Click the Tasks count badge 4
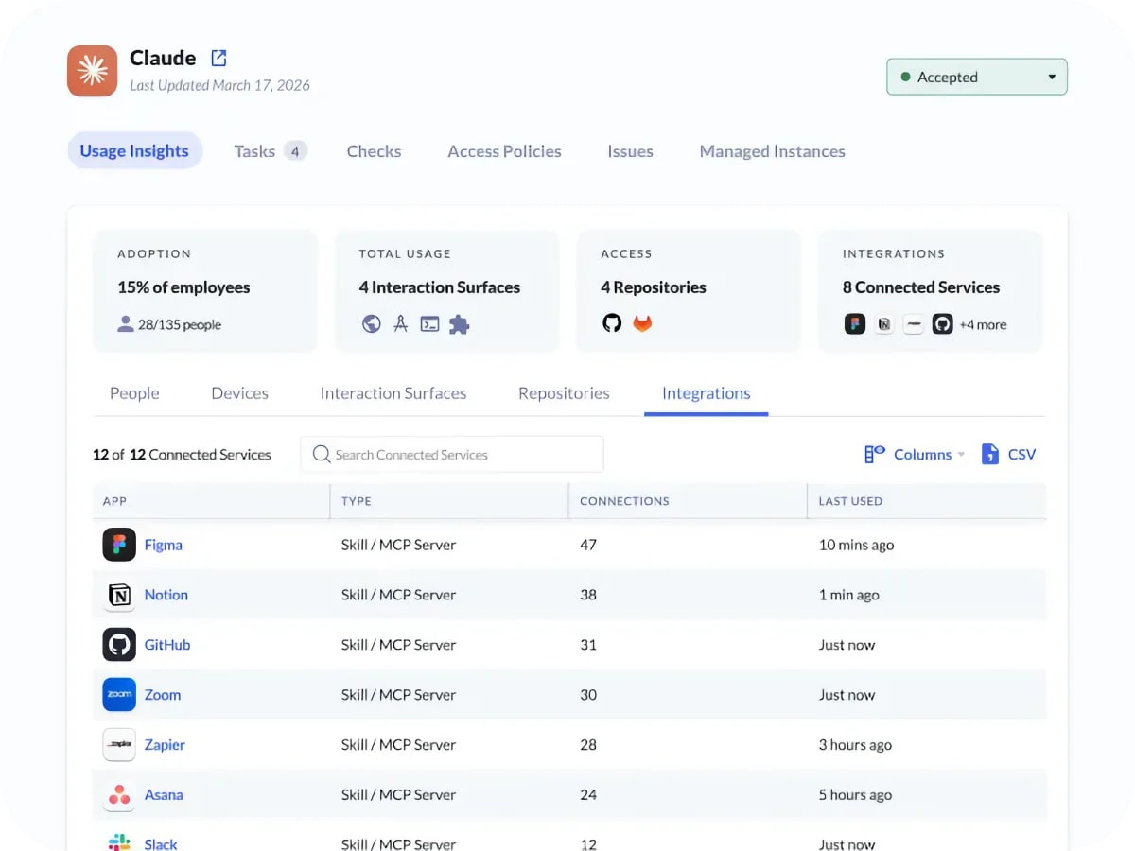The image size is (1135, 851). pyautogui.click(x=295, y=151)
